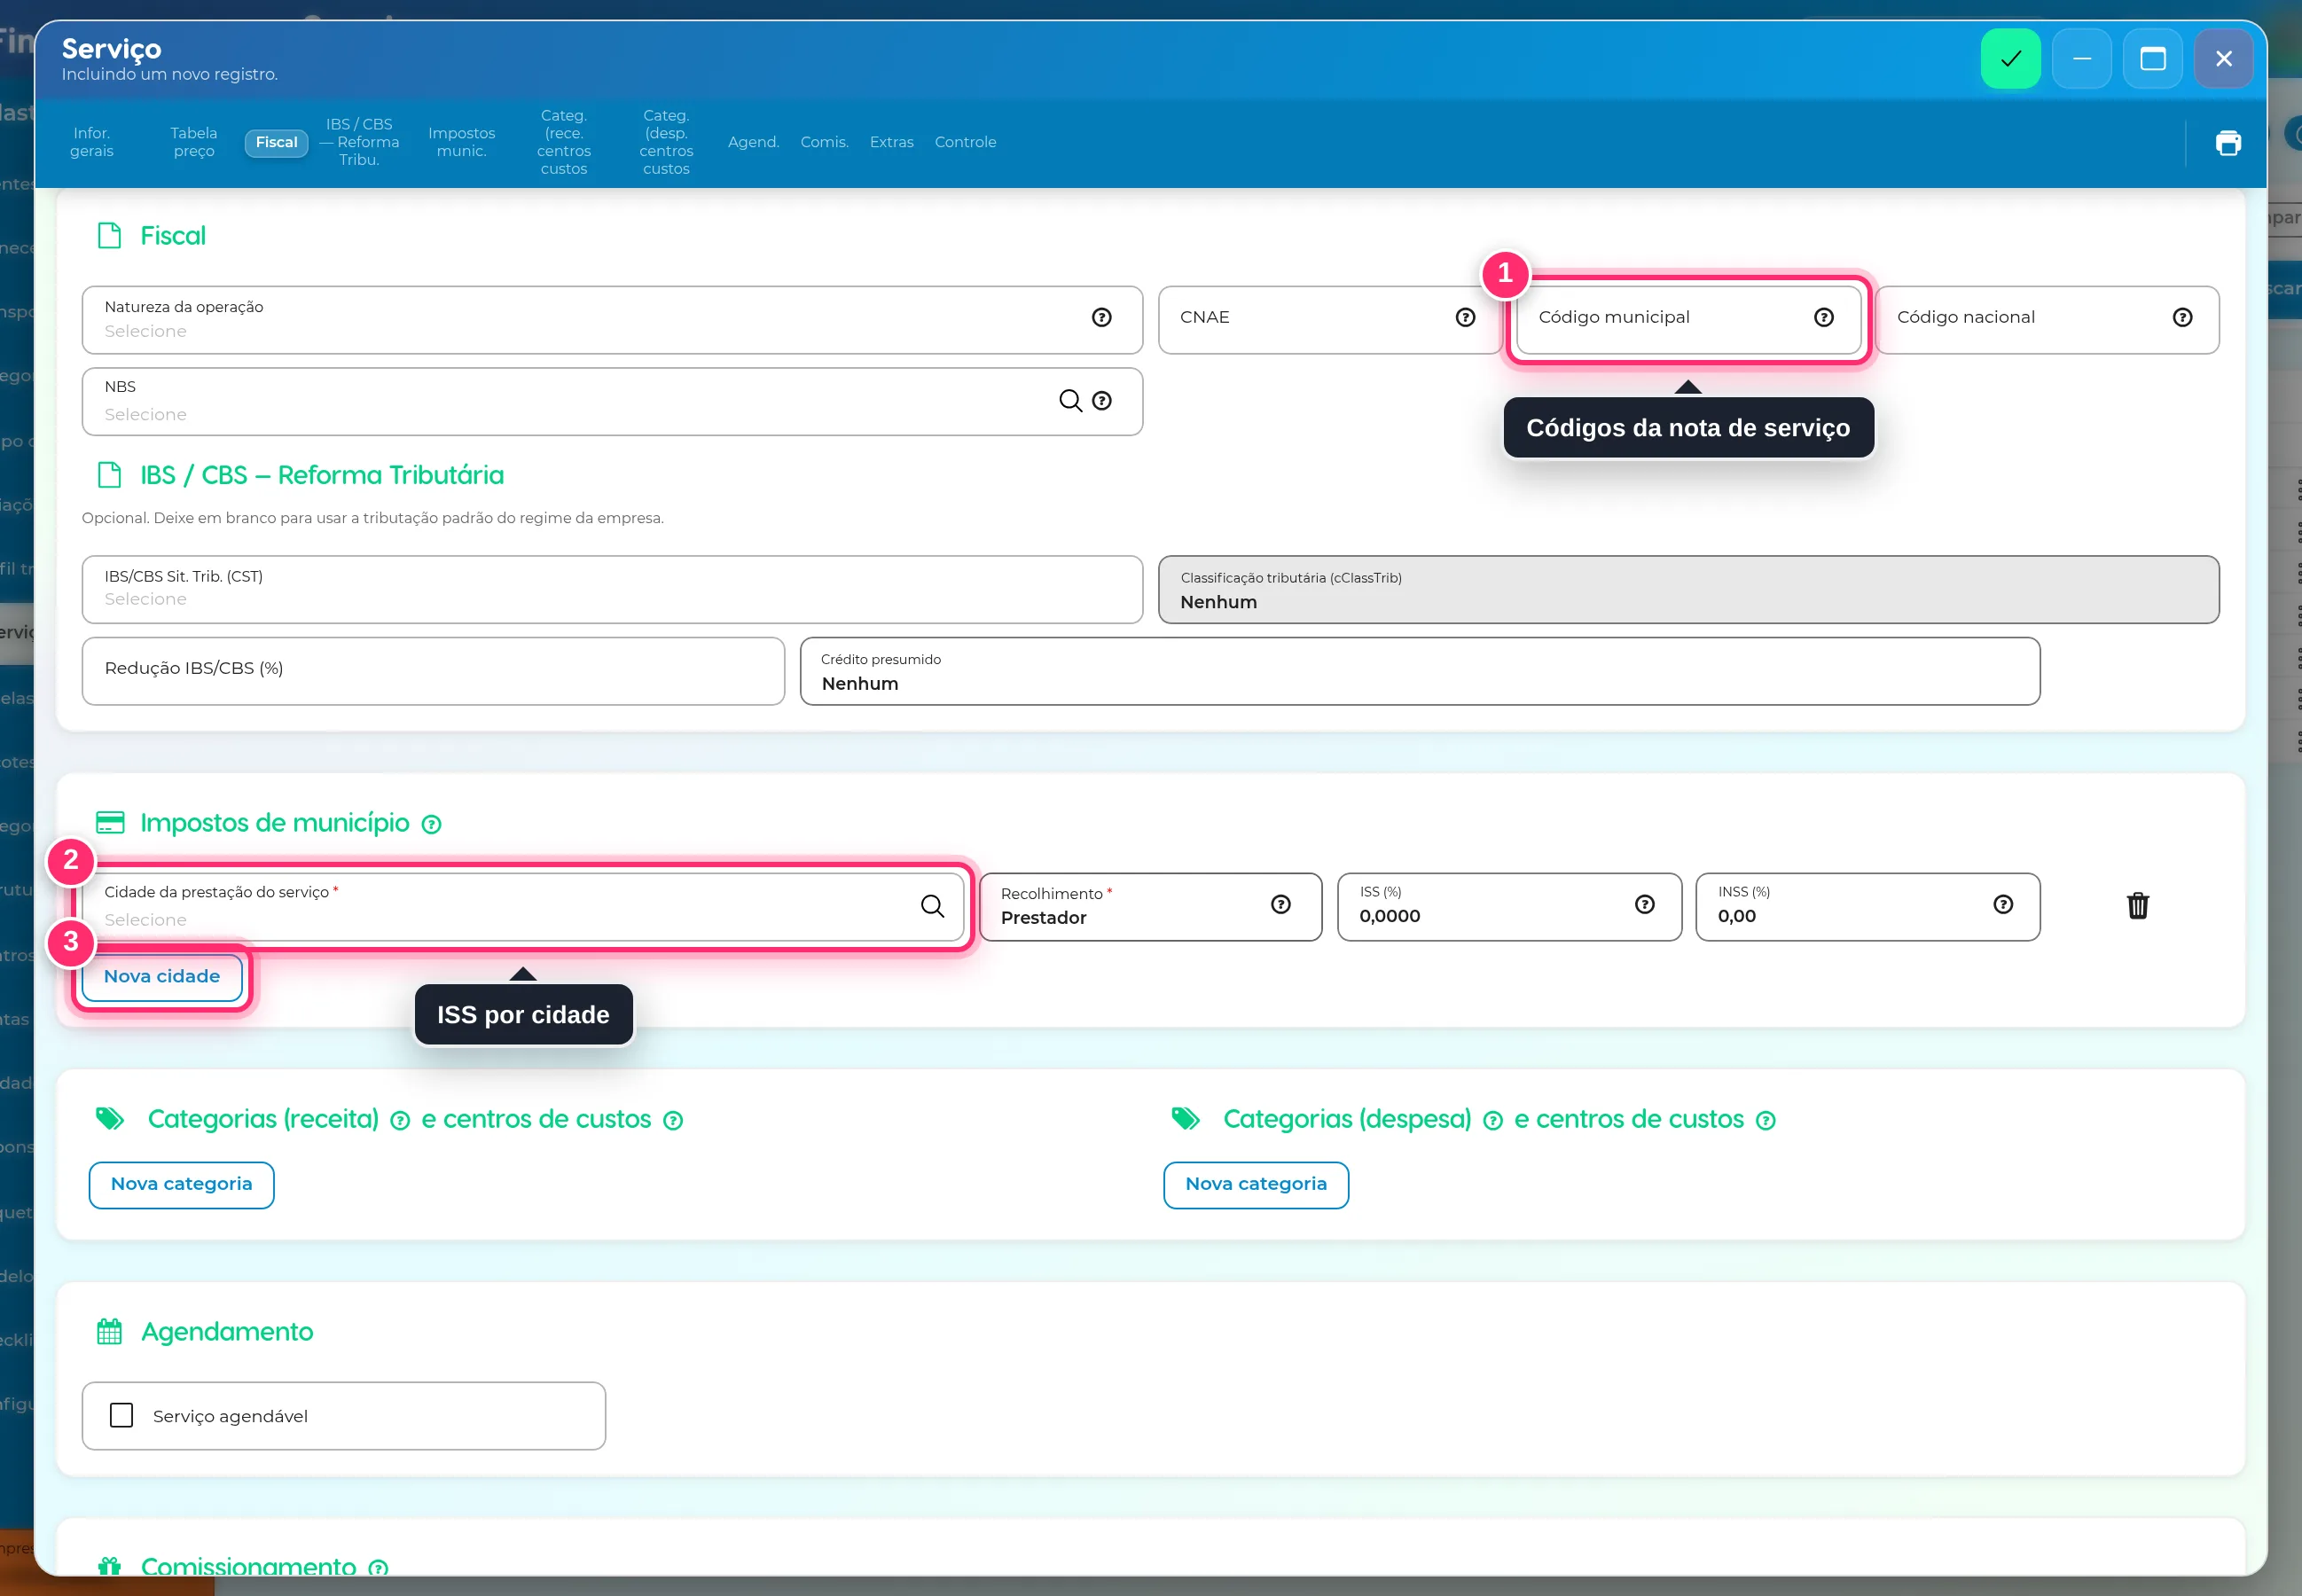Click the Recolhimento help icon
The height and width of the screenshot is (1596, 2302).
pos(1280,904)
